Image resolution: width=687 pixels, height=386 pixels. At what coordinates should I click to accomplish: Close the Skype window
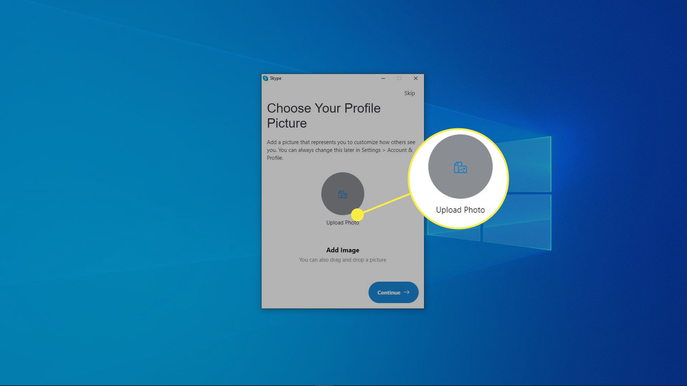[415, 78]
